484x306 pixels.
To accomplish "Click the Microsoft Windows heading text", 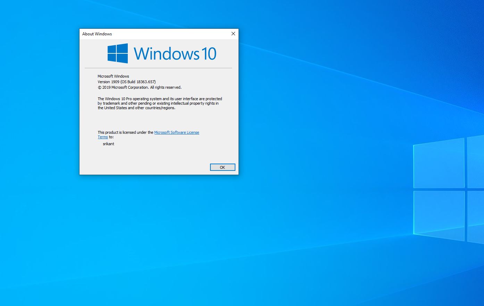I will [x=113, y=76].
